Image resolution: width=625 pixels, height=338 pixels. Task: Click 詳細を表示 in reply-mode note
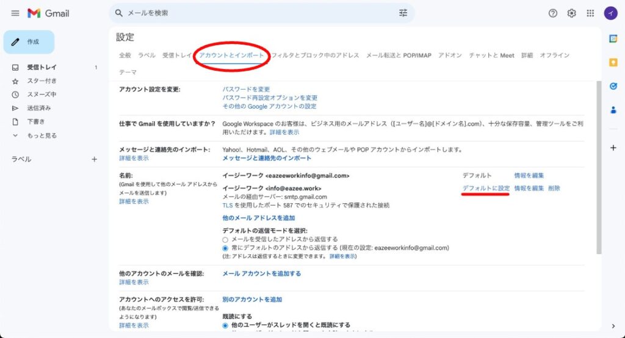click(x=342, y=256)
